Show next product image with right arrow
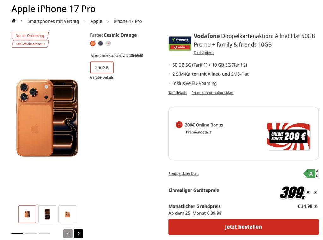The height and width of the screenshot is (240, 323). pos(79,234)
